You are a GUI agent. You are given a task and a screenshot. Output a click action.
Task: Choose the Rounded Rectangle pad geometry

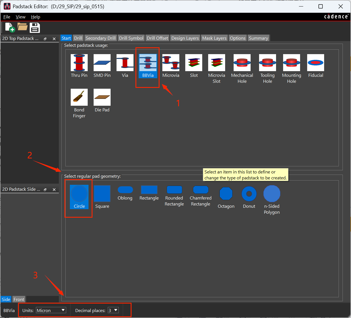click(174, 196)
